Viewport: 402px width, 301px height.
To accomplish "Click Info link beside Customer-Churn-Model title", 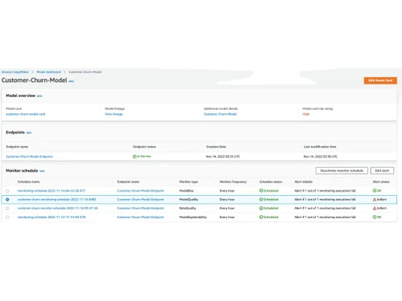I will point(72,81).
